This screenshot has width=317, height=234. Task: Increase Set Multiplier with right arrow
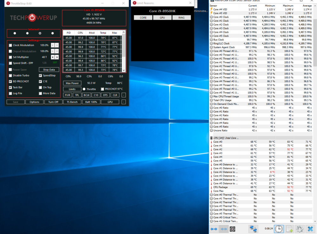click(x=57, y=57)
